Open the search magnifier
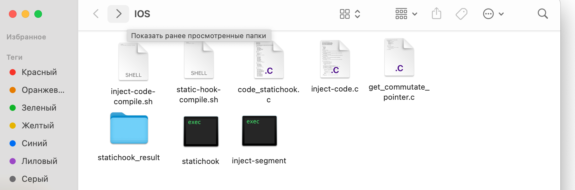The width and height of the screenshot is (575, 190). (x=543, y=14)
